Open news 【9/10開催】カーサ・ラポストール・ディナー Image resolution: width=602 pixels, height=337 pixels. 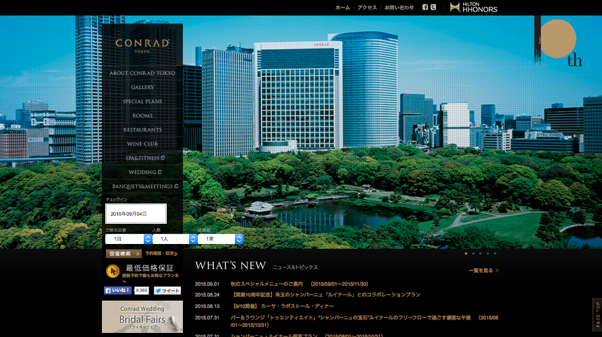pos(282,306)
